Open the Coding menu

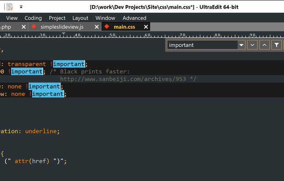(x=33, y=18)
